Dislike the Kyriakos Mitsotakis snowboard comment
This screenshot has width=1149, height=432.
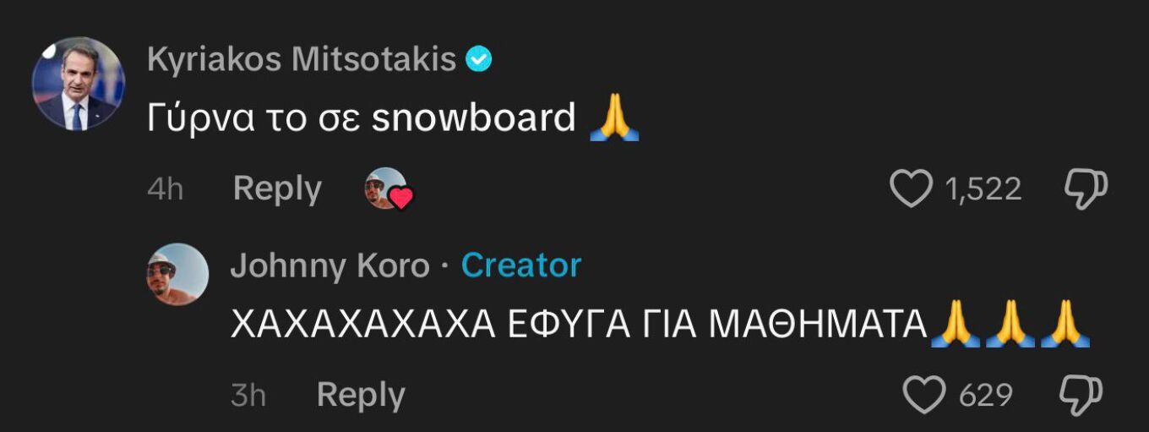pos(1086,189)
